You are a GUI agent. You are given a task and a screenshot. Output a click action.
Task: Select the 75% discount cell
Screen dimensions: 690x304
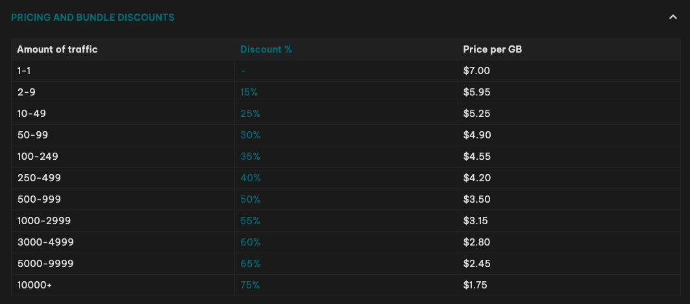(250, 285)
